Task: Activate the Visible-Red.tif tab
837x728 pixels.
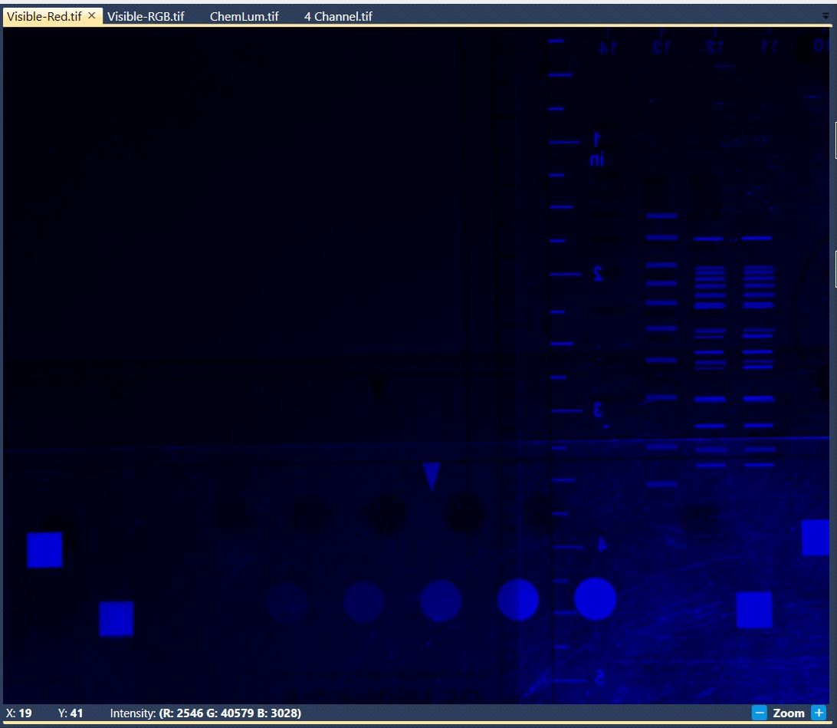Action: click(x=44, y=17)
